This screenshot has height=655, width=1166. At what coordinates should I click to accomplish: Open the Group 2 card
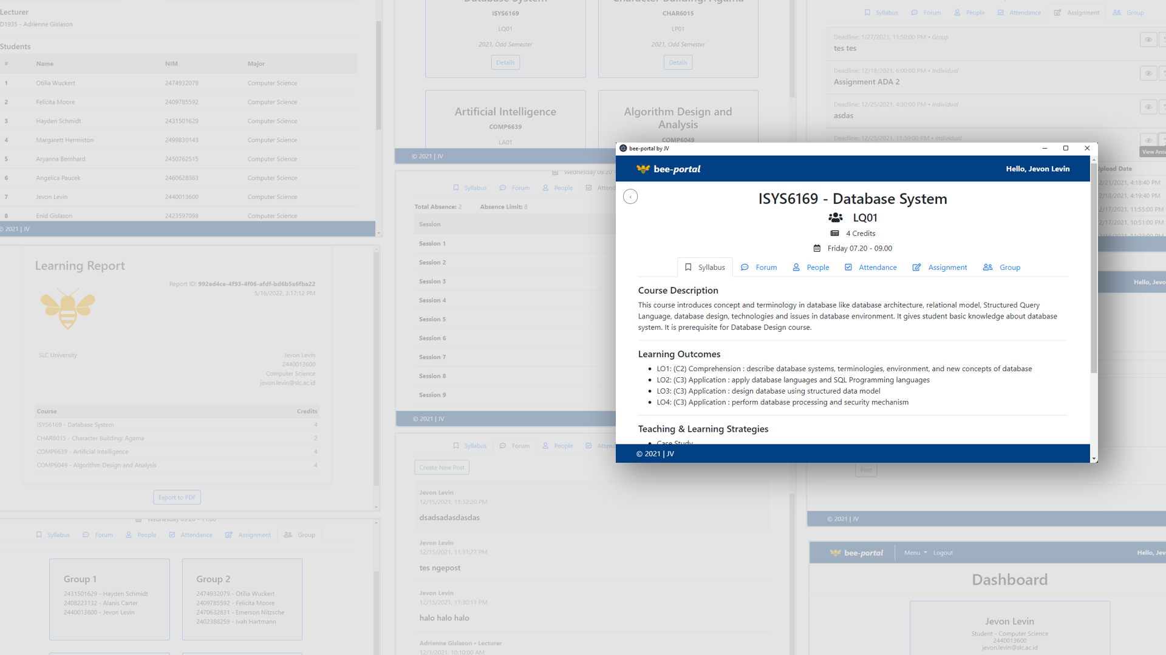(x=242, y=599)
